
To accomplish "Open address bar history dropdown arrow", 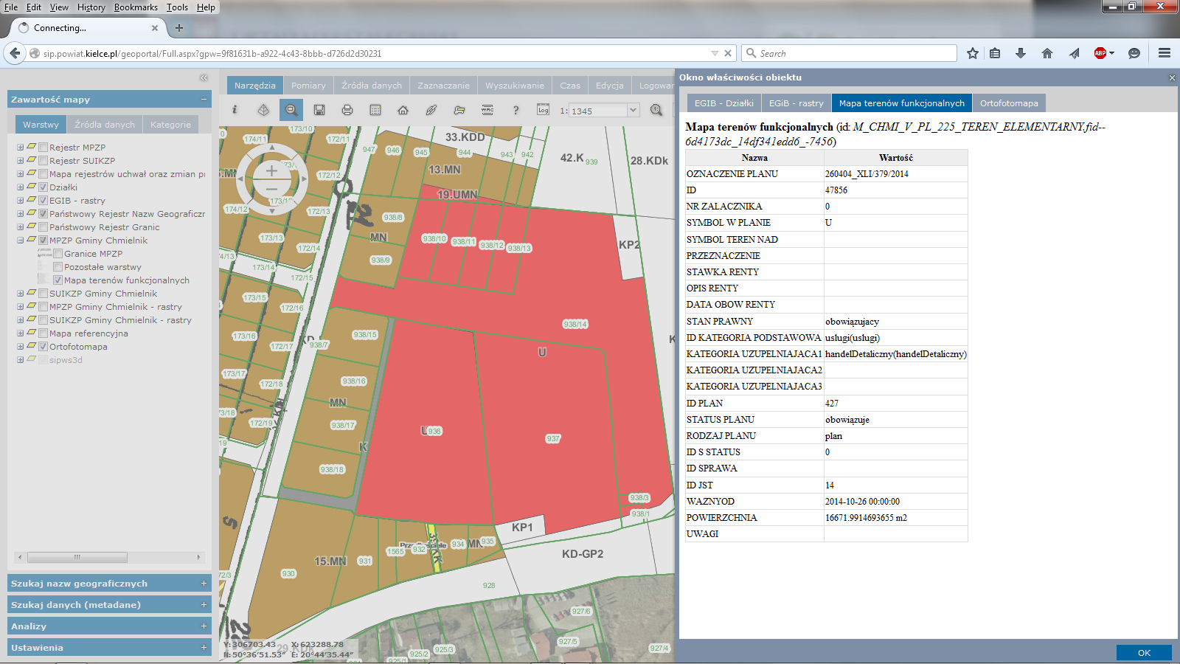I will pos(715,53).
